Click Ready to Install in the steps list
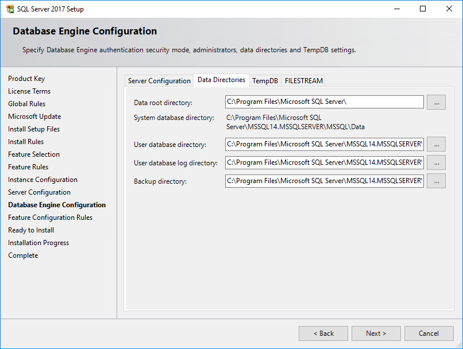This screenshot has width=463, height=349. pos(31,230)
